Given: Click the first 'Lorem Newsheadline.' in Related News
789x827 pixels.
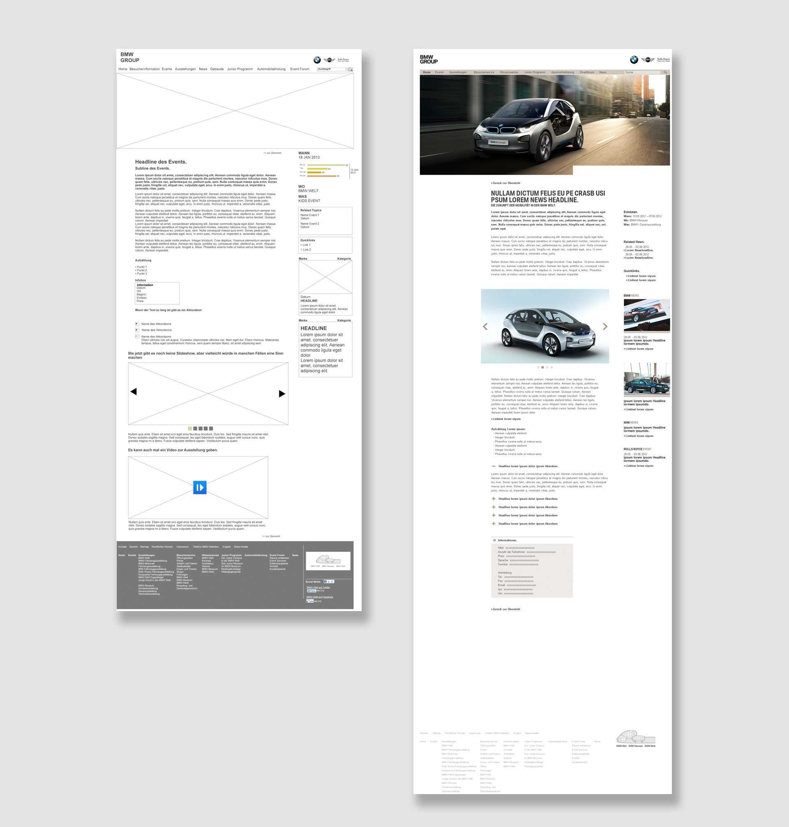Looking at the screenshot, I should click(x=639, y=250).
